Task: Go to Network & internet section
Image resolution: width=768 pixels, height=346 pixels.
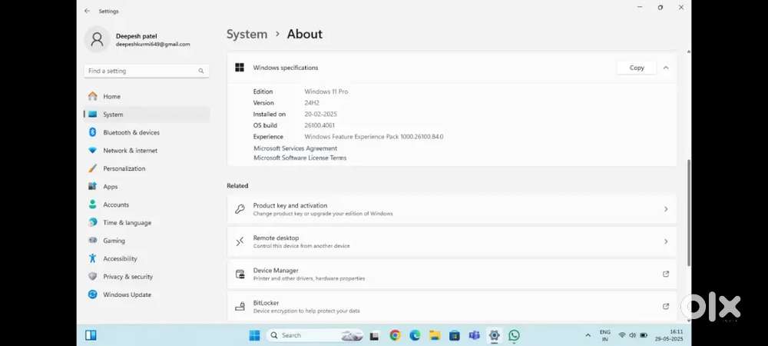Action: click(x=130, y=151)
